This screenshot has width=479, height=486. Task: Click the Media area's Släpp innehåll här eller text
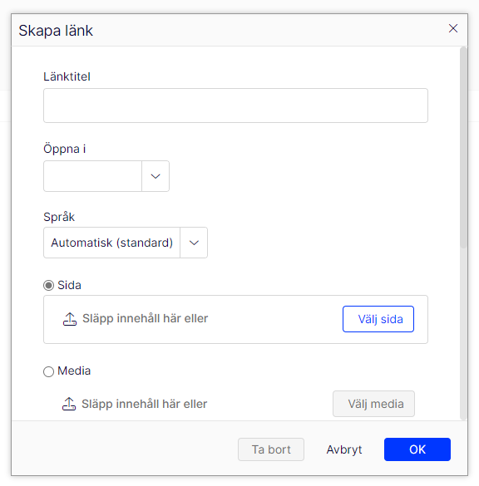[x=144, y=404]
